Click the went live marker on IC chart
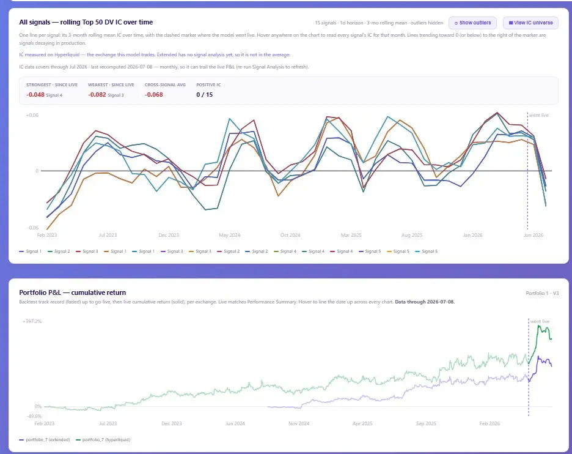Viewport: 572px width, 454px height. pos(538,115)
